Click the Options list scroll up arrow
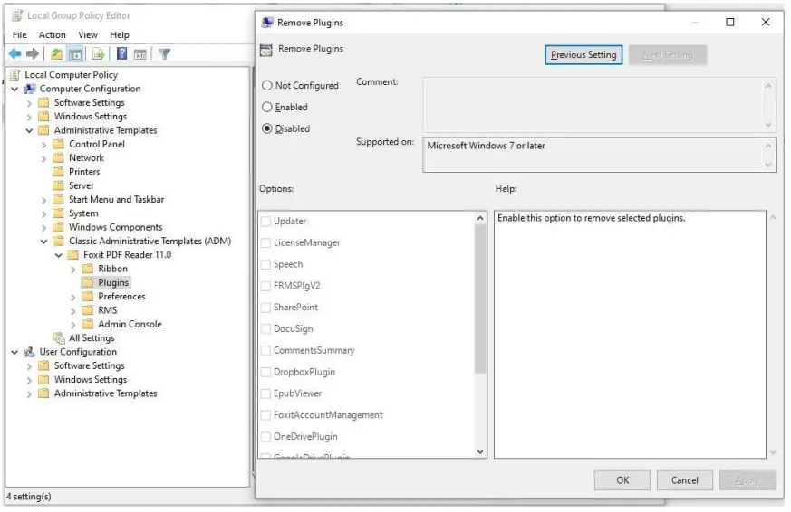 (480, 219)
